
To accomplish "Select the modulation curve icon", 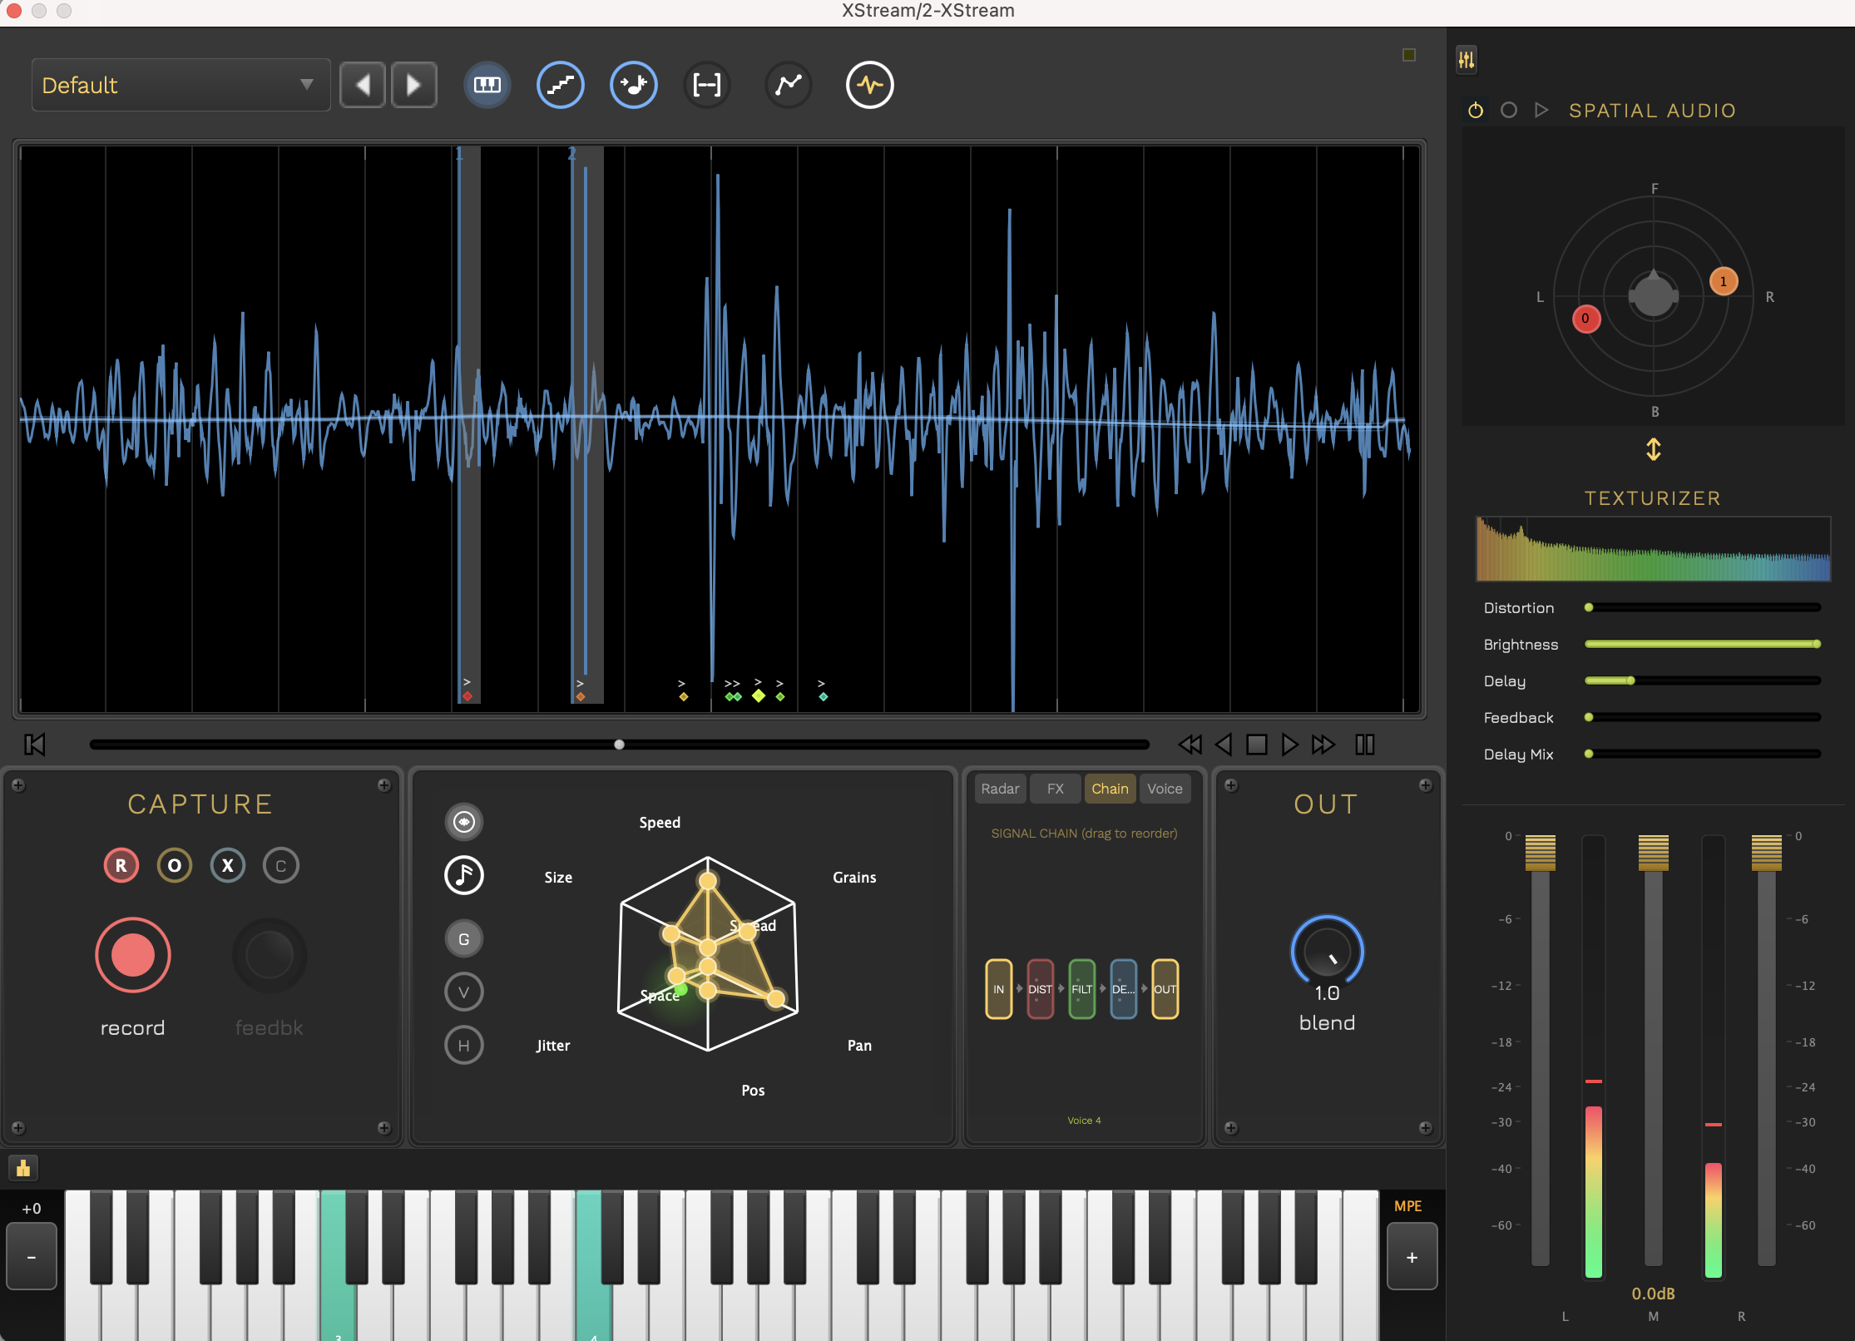I will pyautogui.click(x=787, y=84).
